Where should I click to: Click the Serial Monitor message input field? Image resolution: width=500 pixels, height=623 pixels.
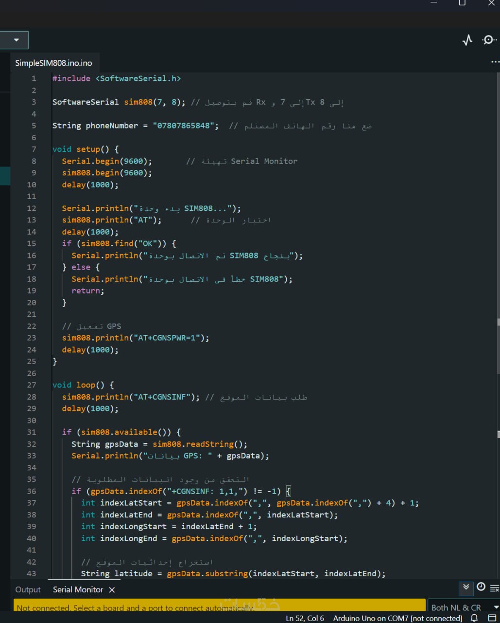point(220,605)
